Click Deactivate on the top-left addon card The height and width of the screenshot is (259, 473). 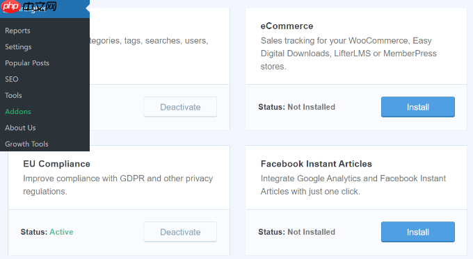[x=180, y=107]
